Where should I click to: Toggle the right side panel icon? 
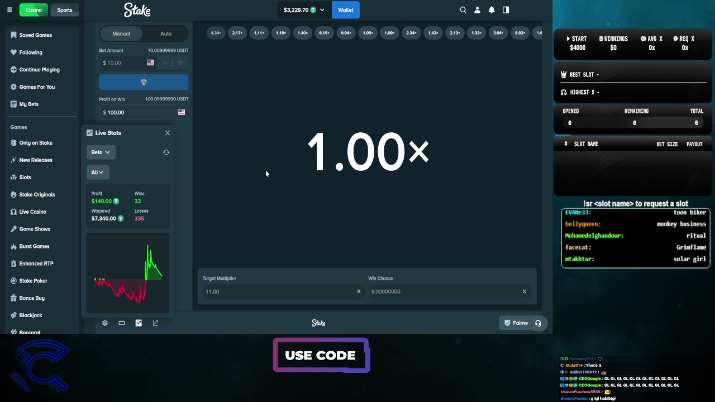point(506,10)
